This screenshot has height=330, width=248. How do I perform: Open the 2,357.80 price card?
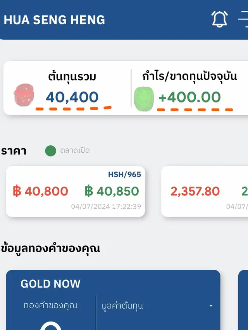195,191
